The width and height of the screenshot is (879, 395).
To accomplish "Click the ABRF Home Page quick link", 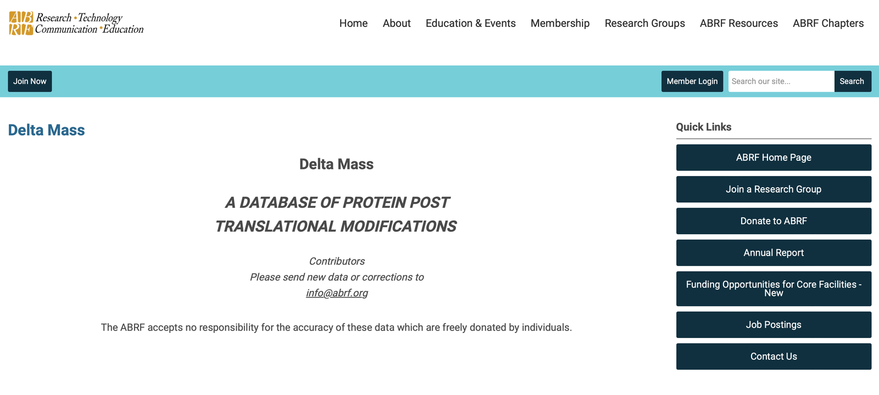I will click(x=774, y=157).
